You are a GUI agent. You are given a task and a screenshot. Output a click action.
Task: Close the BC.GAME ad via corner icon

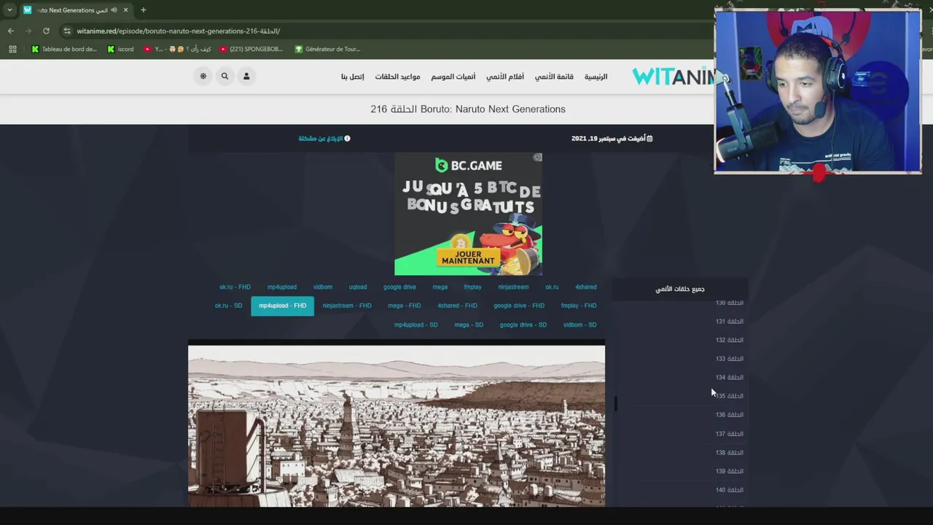(x=537, y=157)
